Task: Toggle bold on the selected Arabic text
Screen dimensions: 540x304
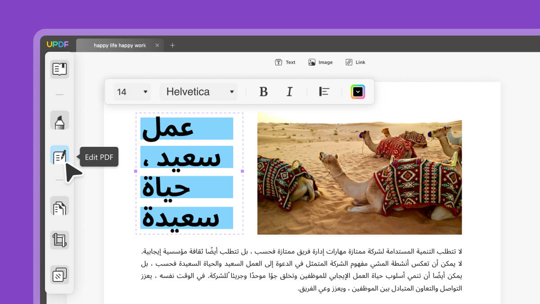Action: pos(263,91)
